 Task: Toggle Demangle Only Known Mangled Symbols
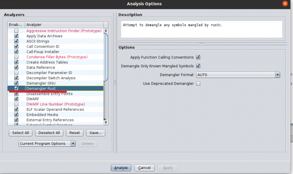pos(198,66)
